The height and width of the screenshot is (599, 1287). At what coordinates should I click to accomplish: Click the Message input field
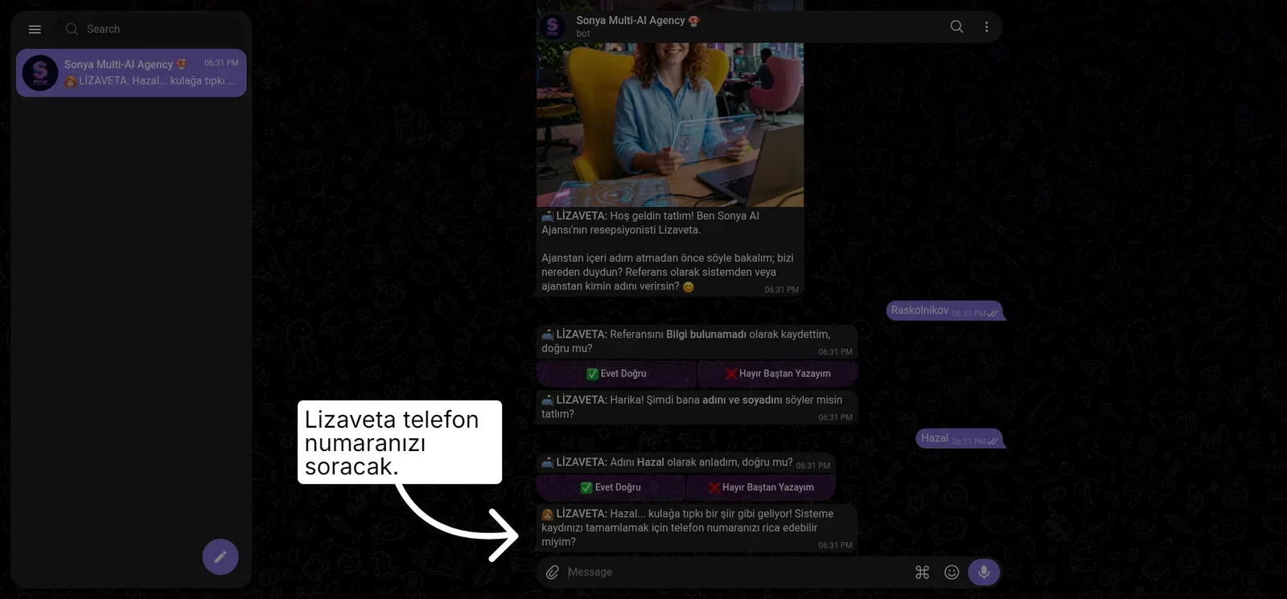point(736,572)
